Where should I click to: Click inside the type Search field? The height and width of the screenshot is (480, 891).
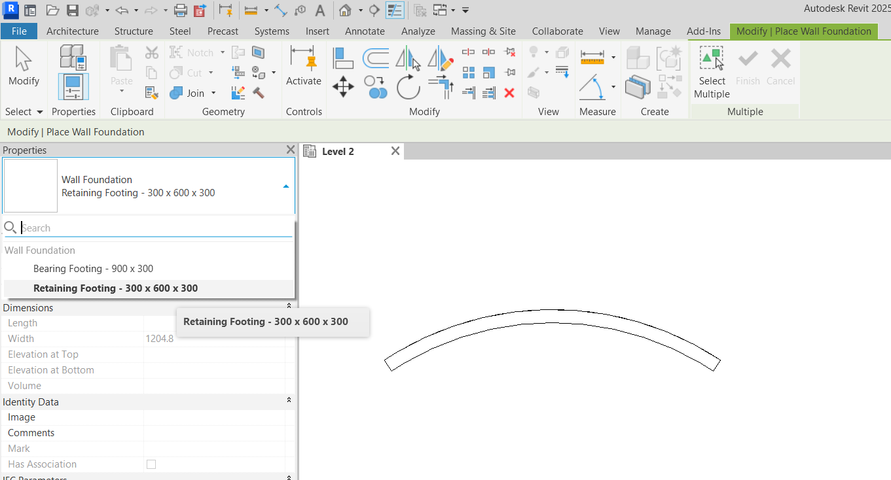tap(151, 228)
